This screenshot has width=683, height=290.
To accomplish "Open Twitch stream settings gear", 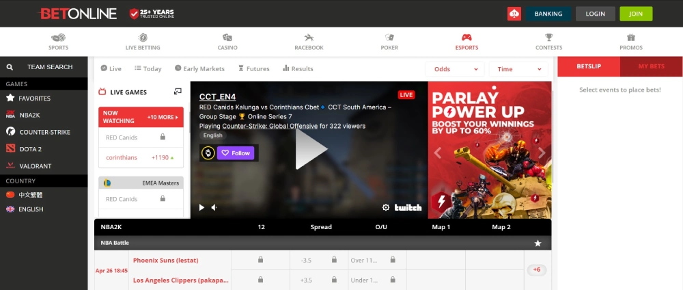I will click(385, 207).
